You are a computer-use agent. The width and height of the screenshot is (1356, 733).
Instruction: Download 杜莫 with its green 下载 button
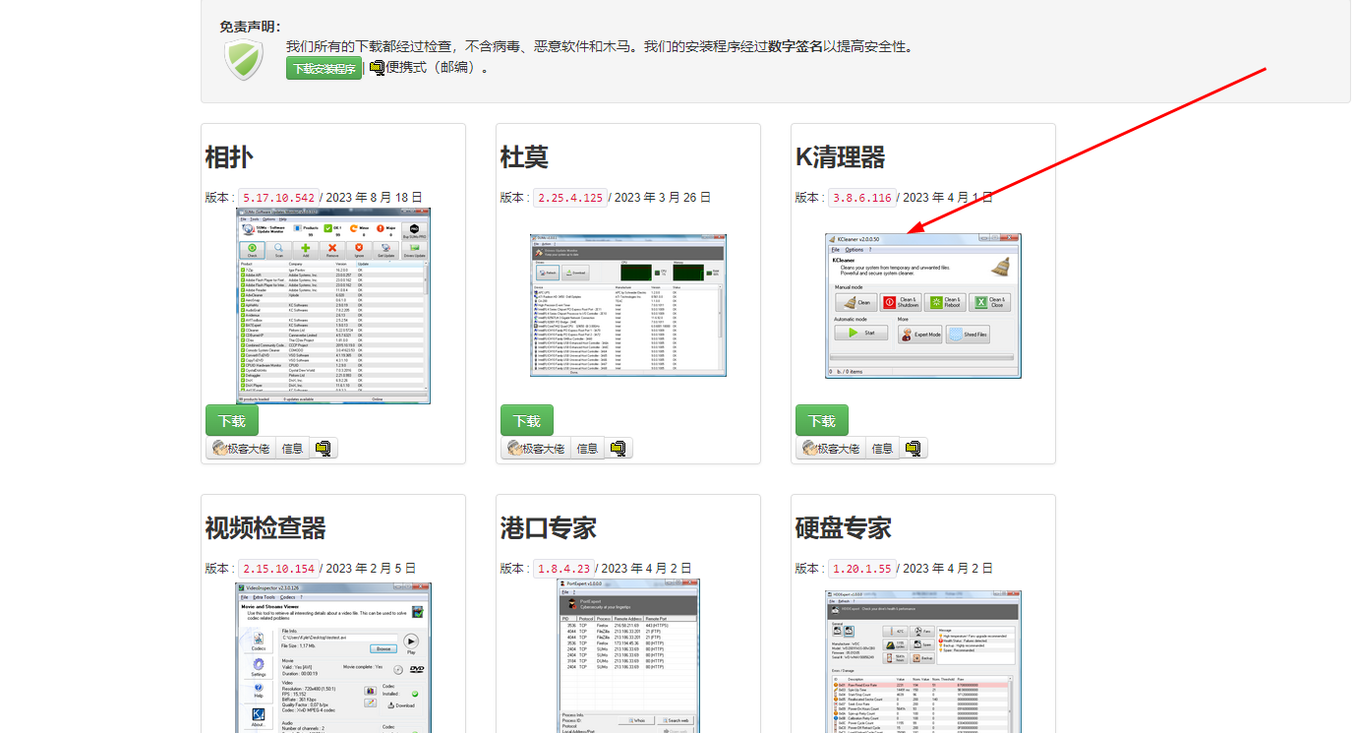[x=527, y=420]
